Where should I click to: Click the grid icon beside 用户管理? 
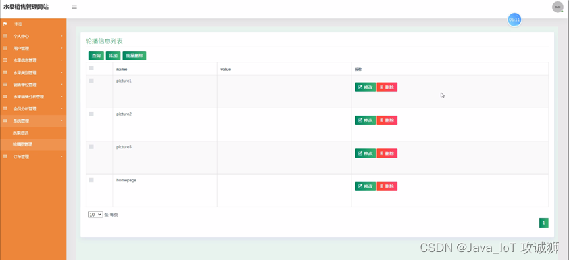coord(5,48)
